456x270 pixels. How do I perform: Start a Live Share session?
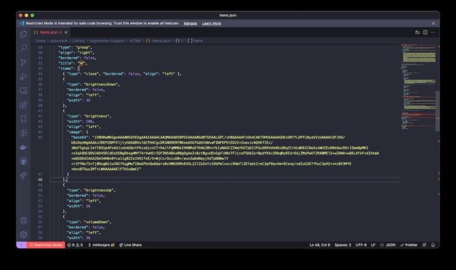coord(130,245)
